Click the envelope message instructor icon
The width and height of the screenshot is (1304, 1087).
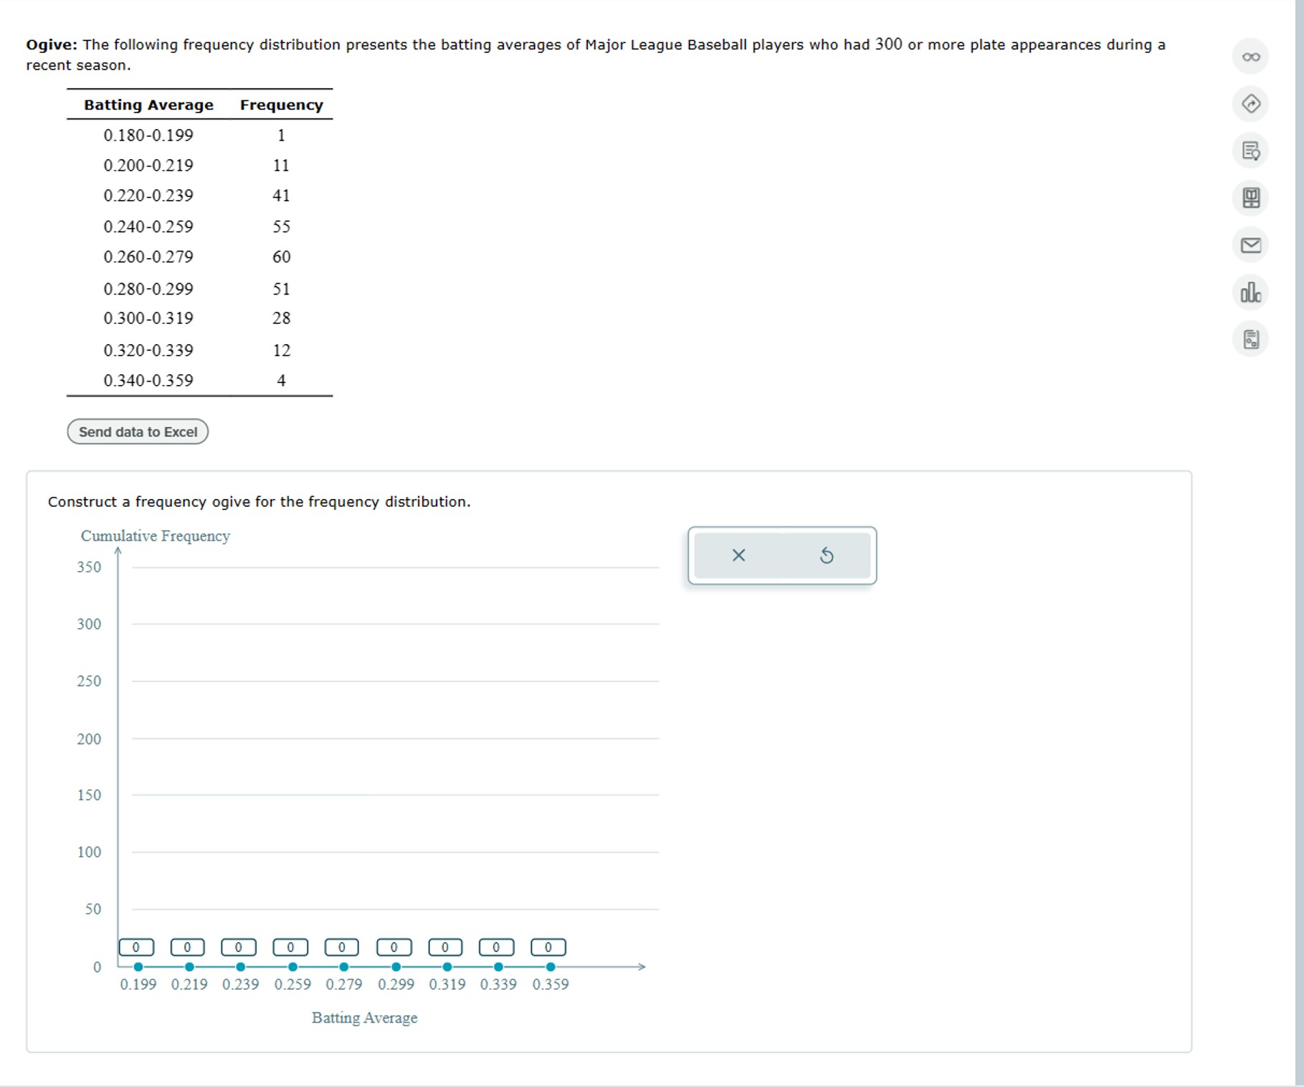click(x=1250, y=245)
